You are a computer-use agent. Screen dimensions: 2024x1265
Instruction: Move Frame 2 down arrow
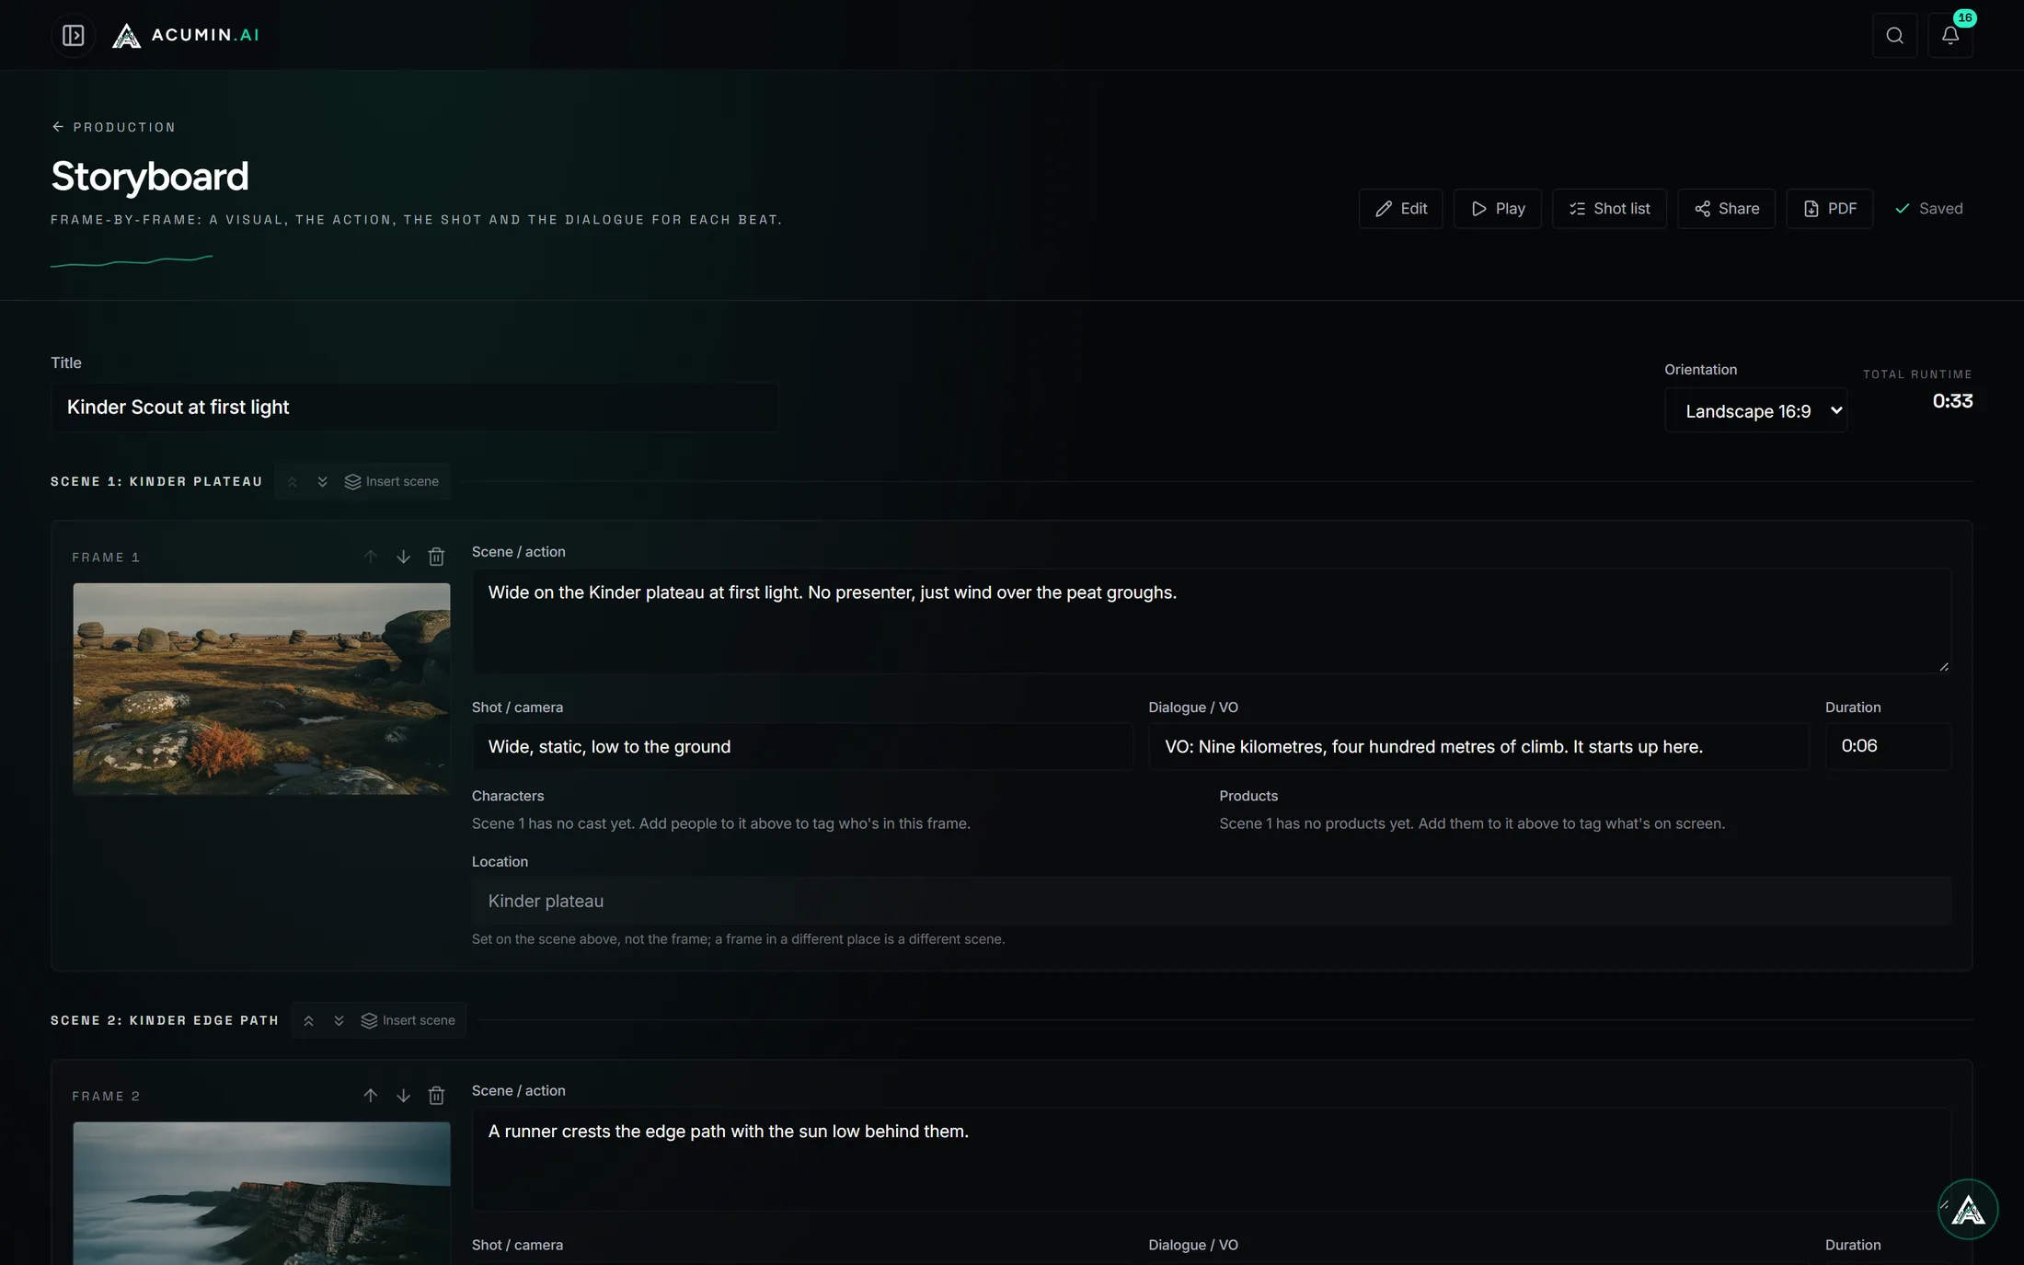click(x=403, y=1096)
